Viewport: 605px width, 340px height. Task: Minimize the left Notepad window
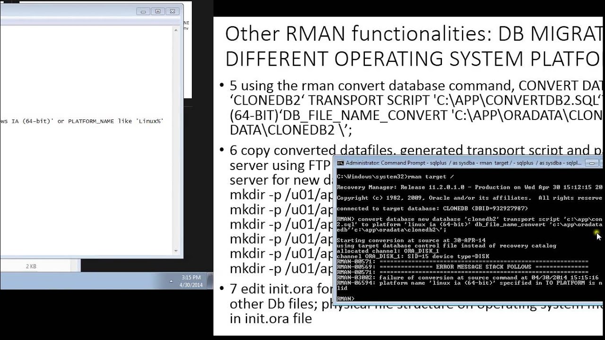143,11
